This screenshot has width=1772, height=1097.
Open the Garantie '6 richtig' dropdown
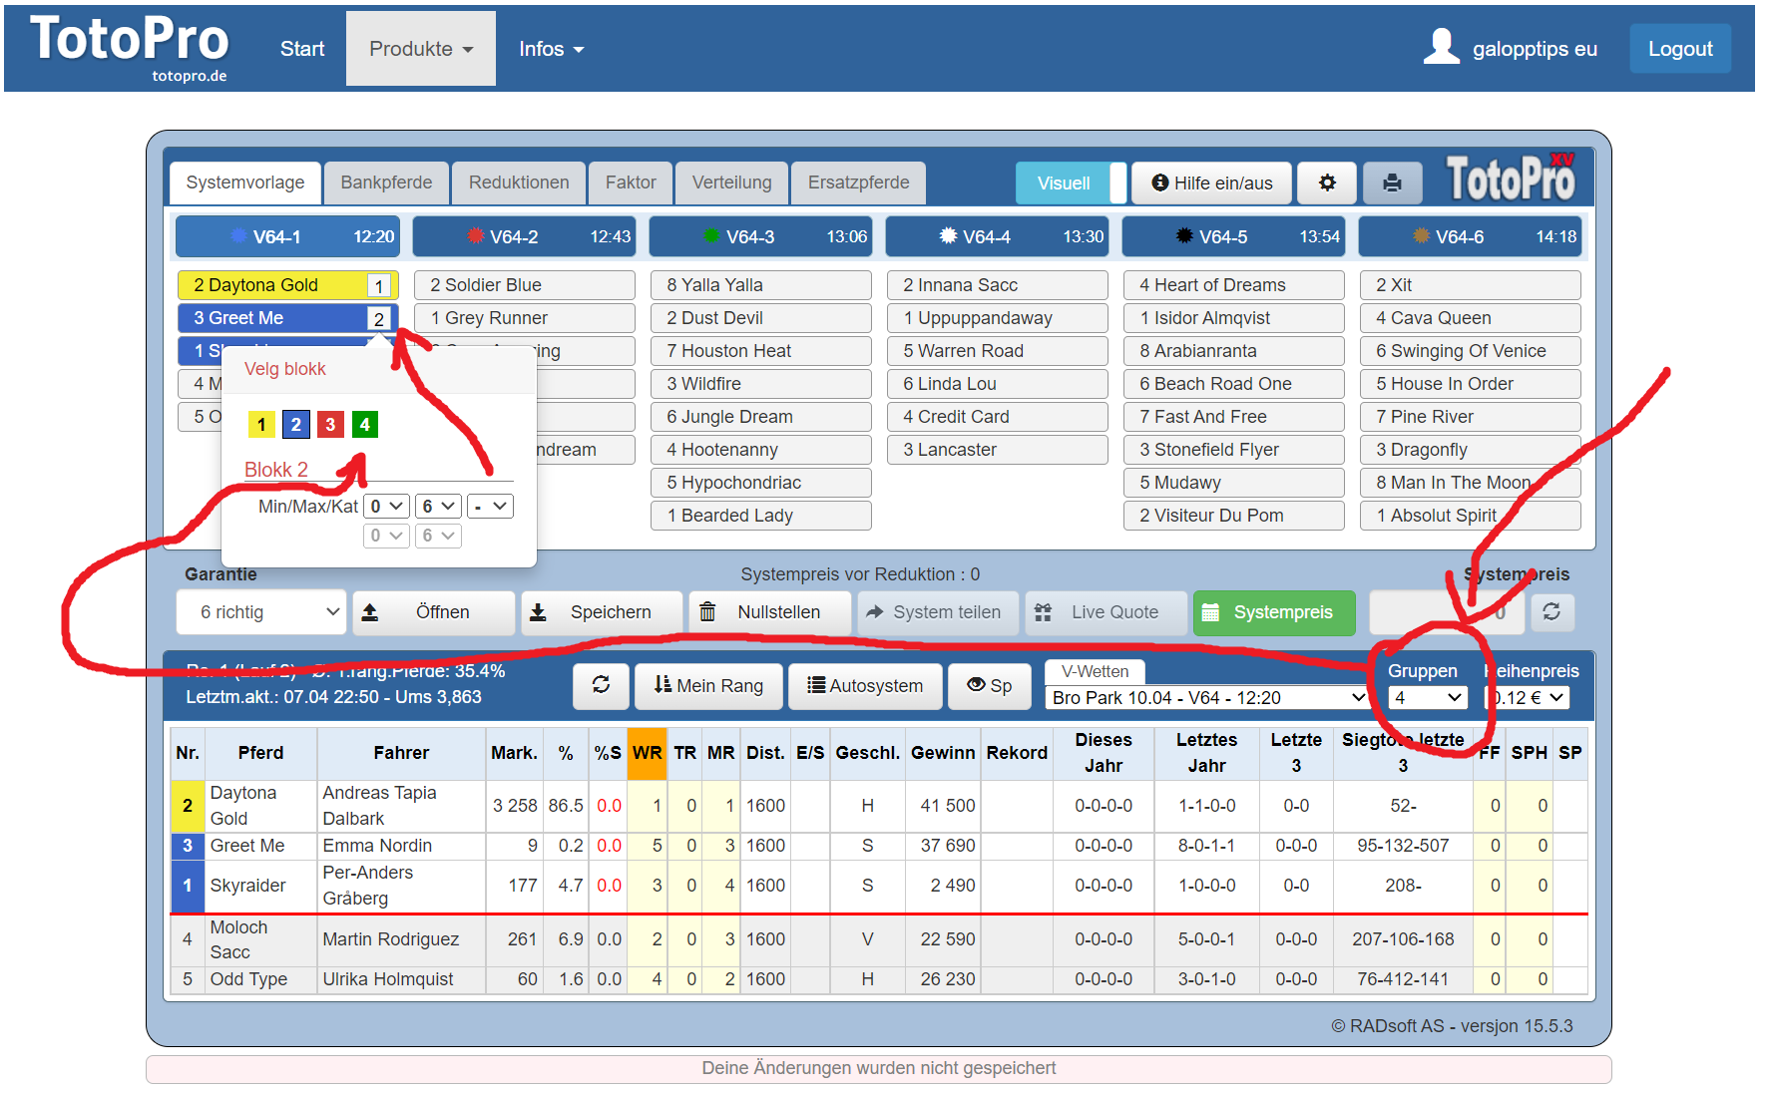pos(261,612)
